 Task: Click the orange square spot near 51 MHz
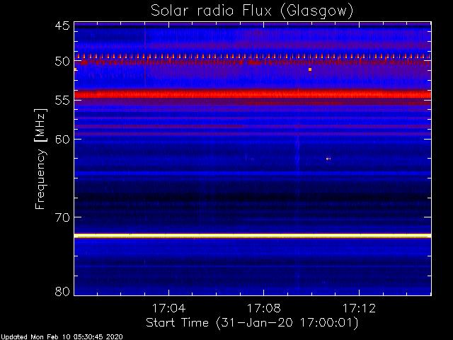tap(310, 69)
